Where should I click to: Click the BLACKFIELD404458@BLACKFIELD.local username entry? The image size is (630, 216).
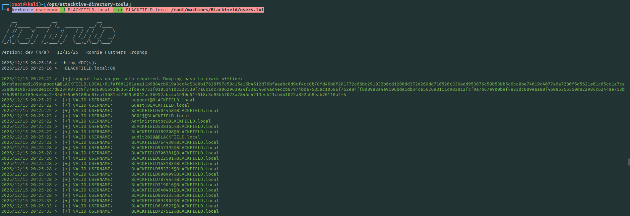tap(175, 111)
